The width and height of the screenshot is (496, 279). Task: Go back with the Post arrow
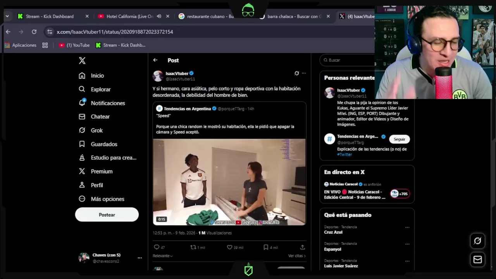click(x=155, y=60)
